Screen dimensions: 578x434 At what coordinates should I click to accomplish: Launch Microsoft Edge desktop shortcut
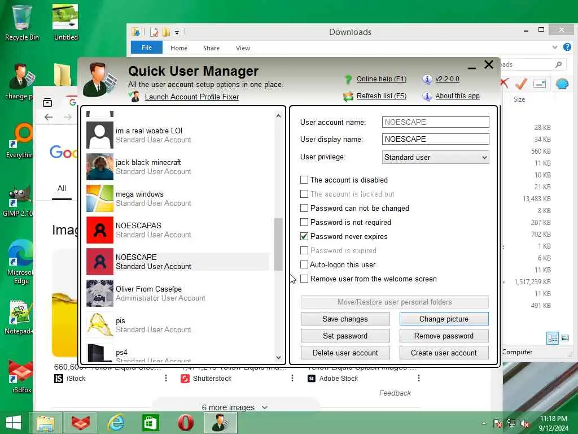[20, 262]
